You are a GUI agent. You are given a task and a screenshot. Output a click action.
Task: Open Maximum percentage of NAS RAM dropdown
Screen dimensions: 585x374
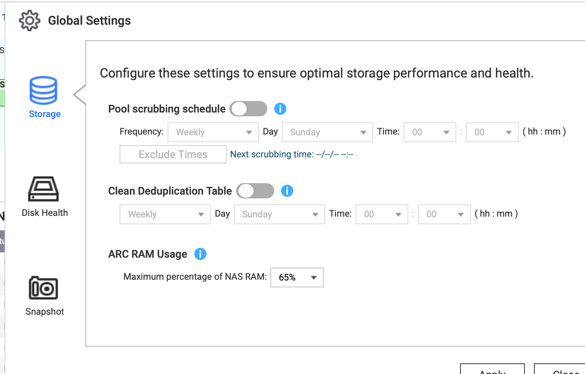297,277
